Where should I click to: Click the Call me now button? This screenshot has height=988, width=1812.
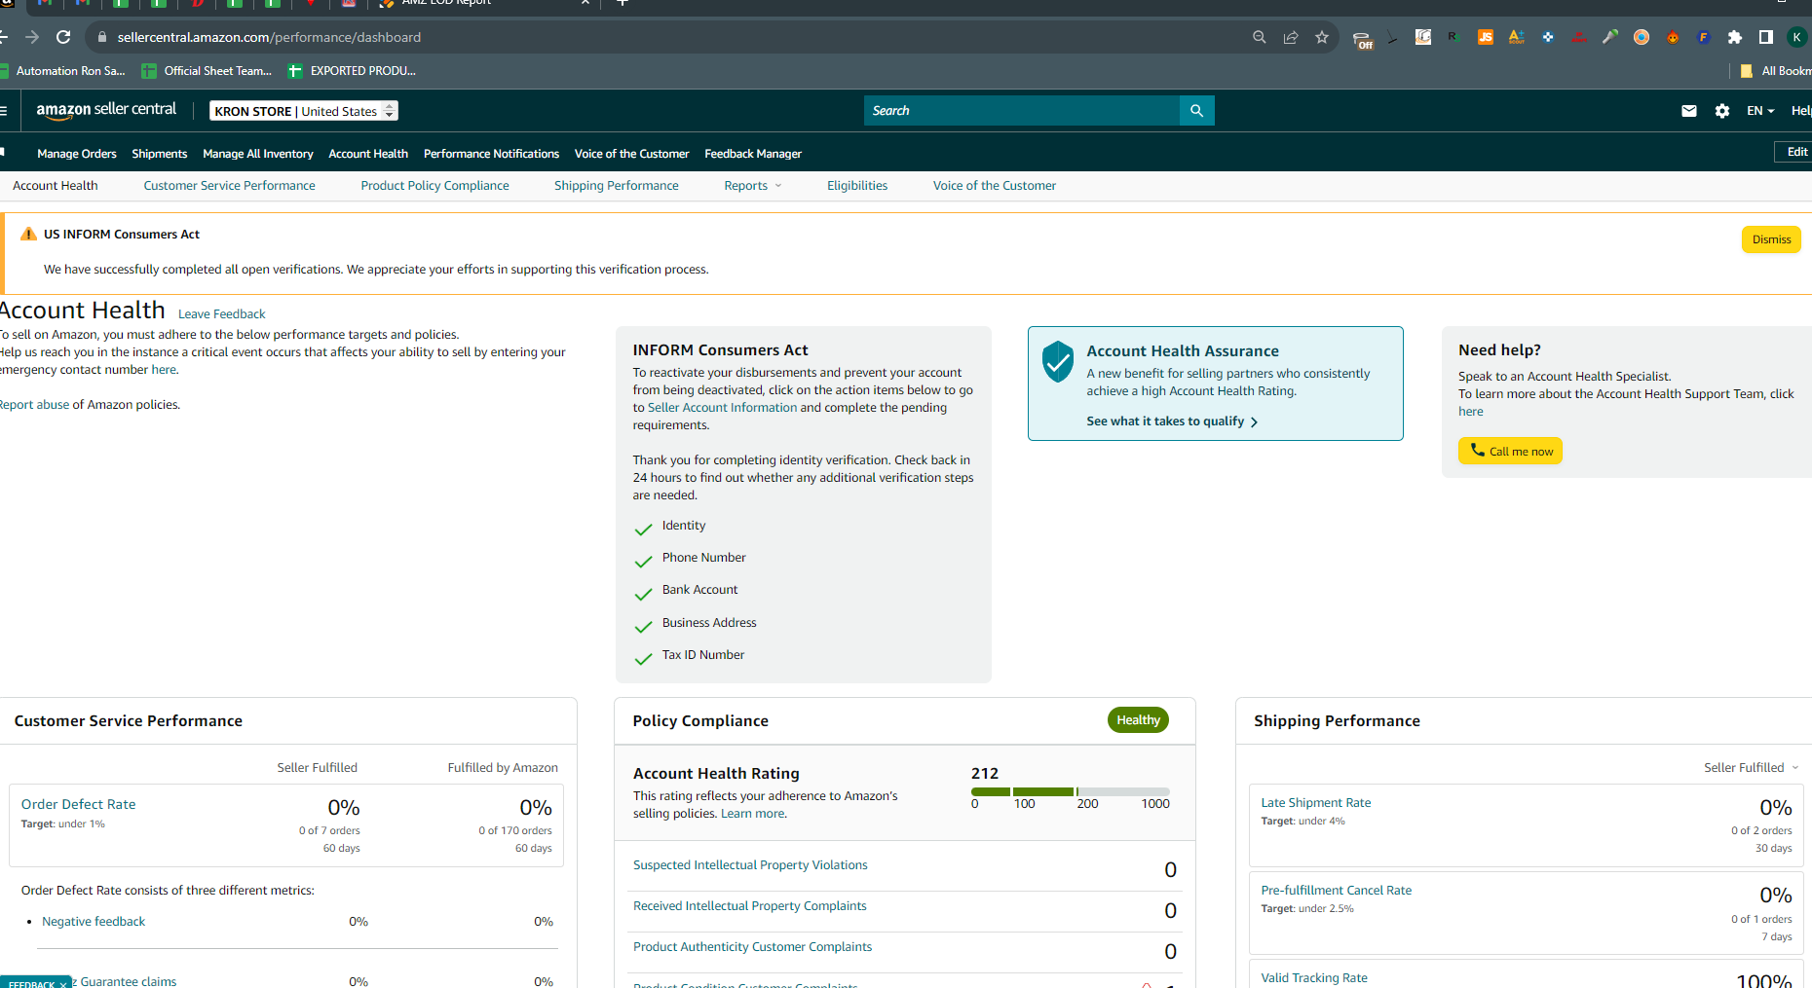coord(1510,451)
